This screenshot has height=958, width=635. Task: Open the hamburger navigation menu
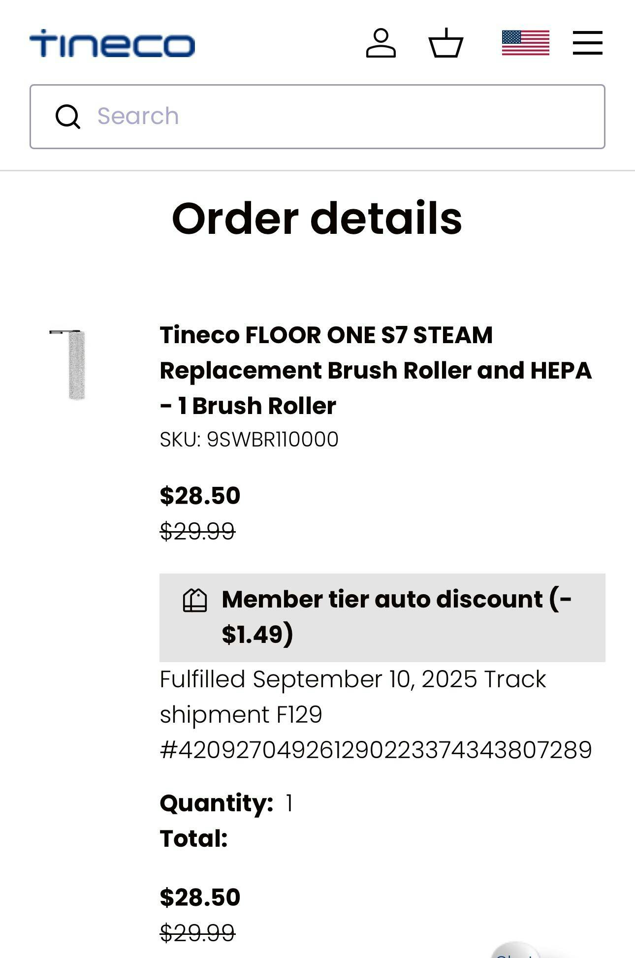tap(587, 43)
